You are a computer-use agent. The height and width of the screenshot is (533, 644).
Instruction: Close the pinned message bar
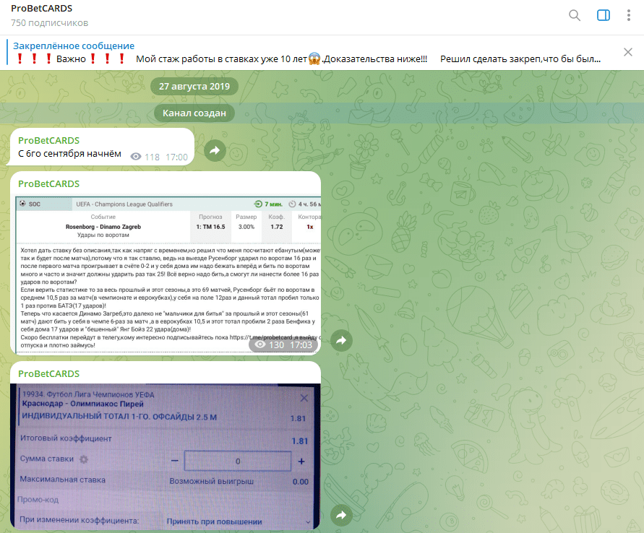pos(628,52)
